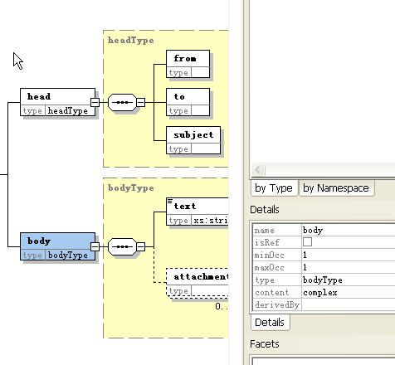Toggle the isRef checkbox
This screenshot has height=365, width=395.
(307, 242)
